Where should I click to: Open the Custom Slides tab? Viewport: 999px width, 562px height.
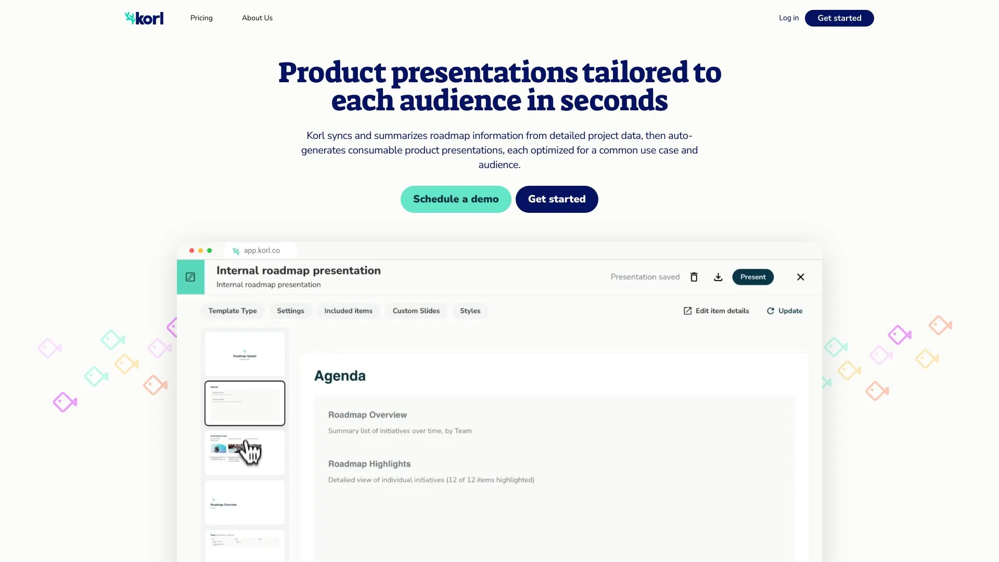click(x=416, y=311)
